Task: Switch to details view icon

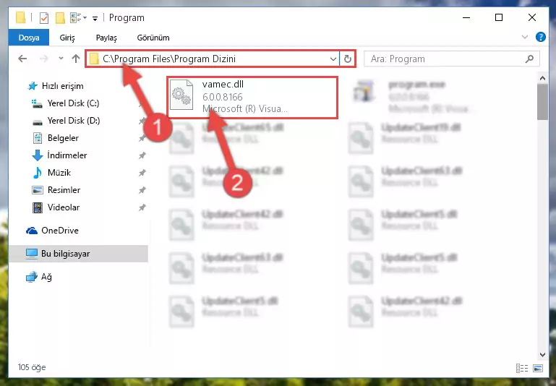Action: (522, 368)
